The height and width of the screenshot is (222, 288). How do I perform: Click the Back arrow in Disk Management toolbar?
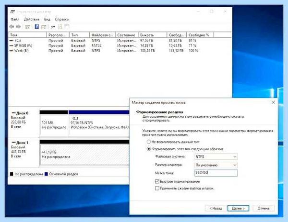(x=12, y=27)
